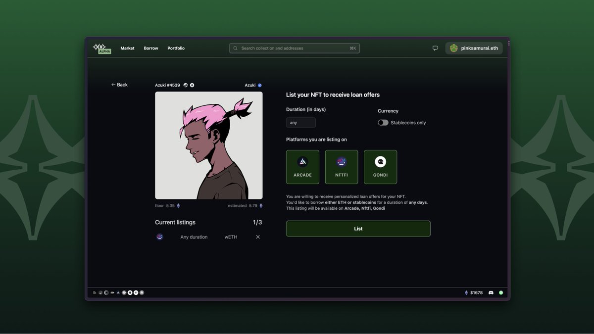The image size is (594, 334).
Task: Click the three-dot menu at the window's right edge
Action: [x=508, y=44]
